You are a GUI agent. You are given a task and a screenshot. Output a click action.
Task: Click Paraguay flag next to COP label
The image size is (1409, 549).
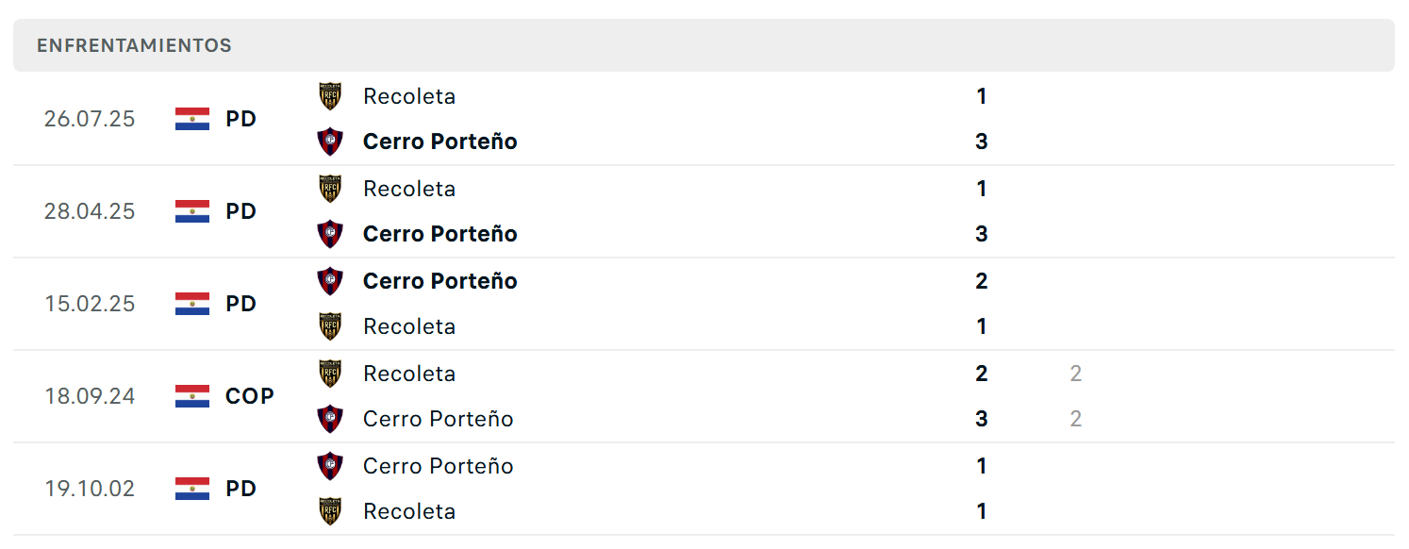click(x=192, y=396)
